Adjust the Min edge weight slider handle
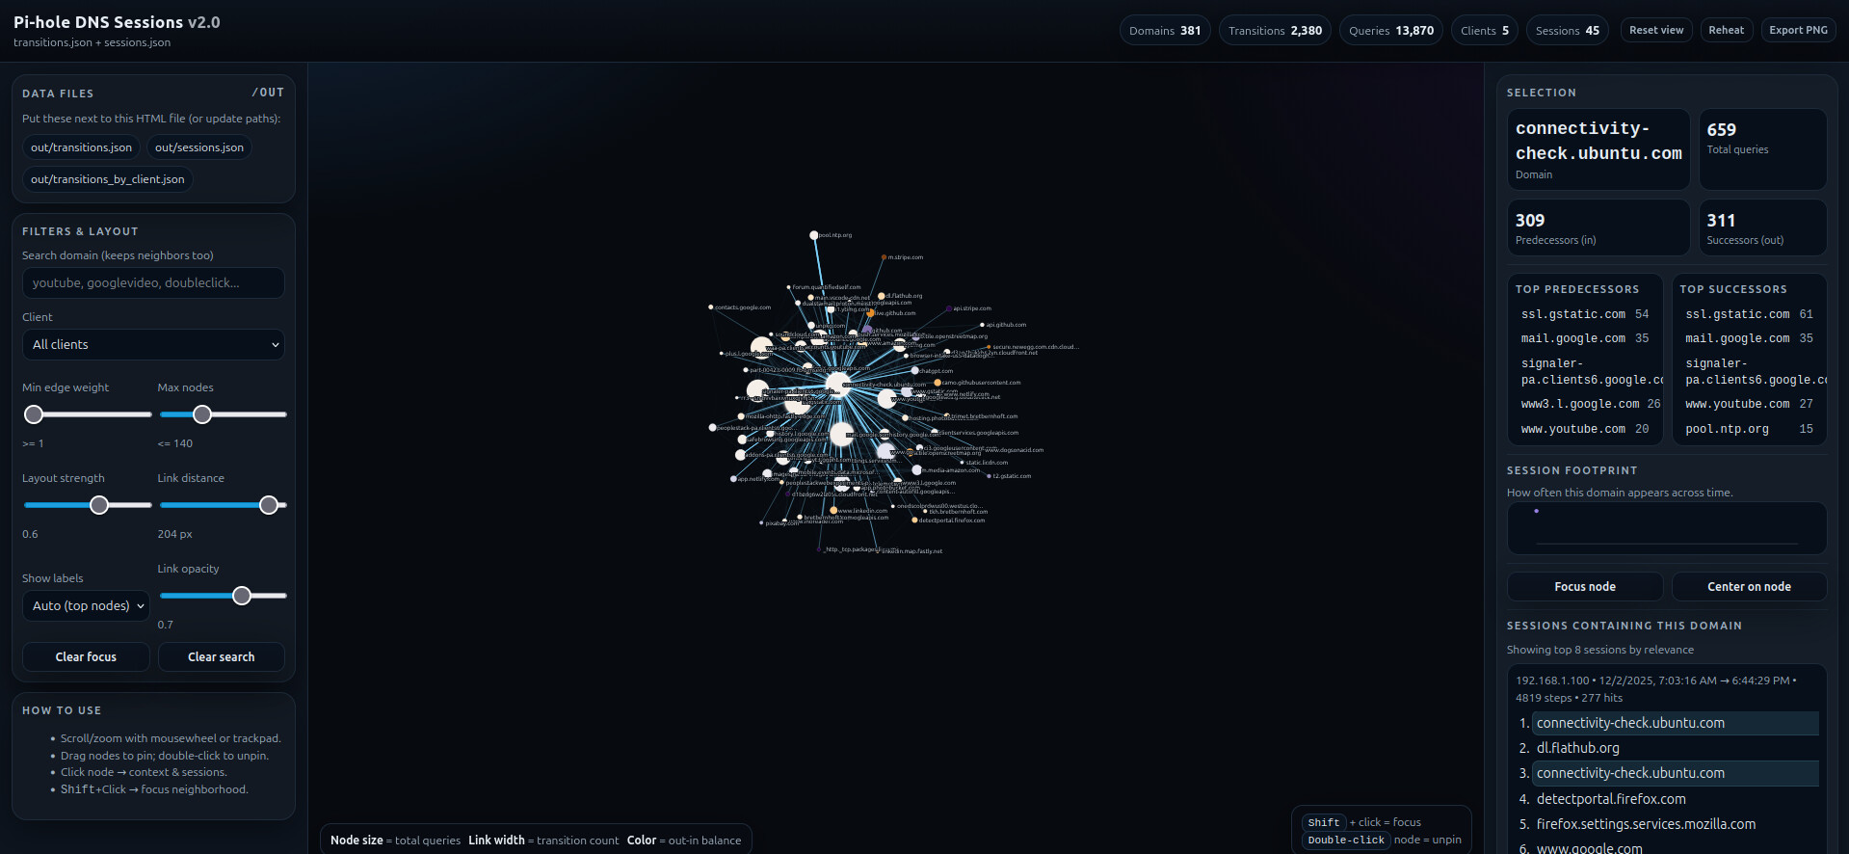Screen dimensions: 1849x854 coord(34,414)
